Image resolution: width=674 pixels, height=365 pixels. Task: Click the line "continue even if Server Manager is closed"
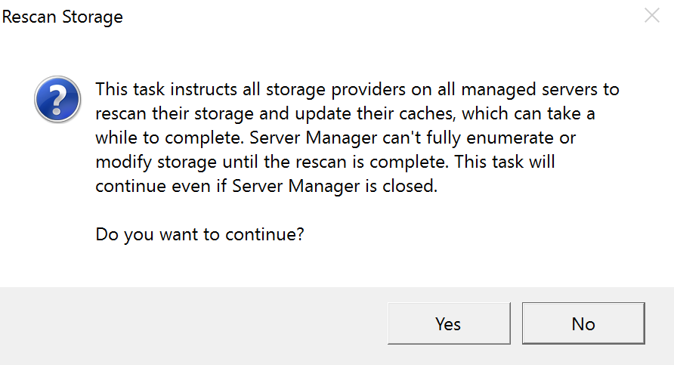266,186
